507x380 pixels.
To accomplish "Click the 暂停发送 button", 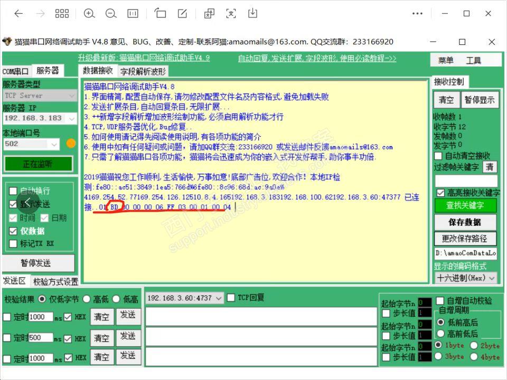I will [38, 263].
